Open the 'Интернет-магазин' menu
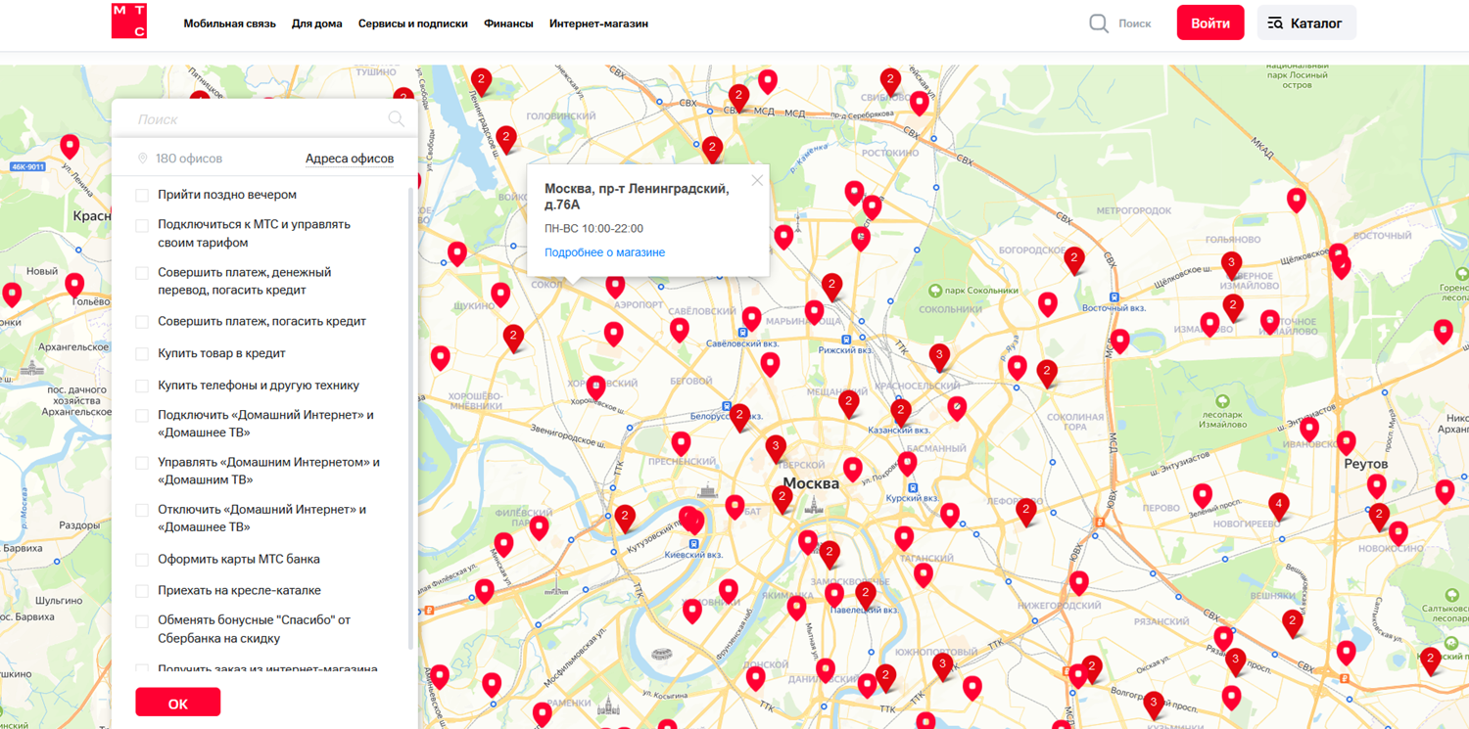 pyautogui.click(x=598, y=23)
